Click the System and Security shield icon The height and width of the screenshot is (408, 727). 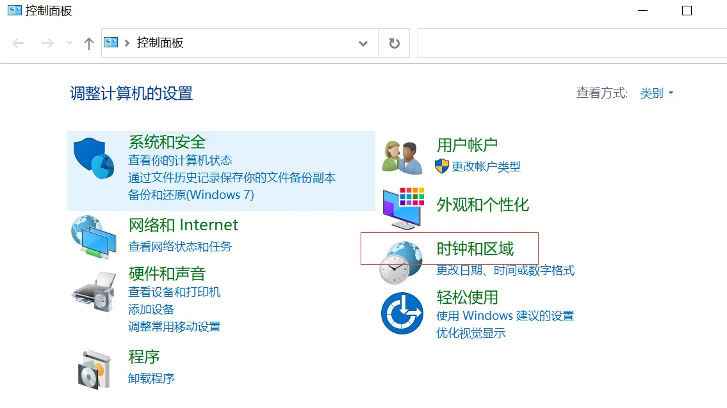pyautogui.click(x=94, y=157)
